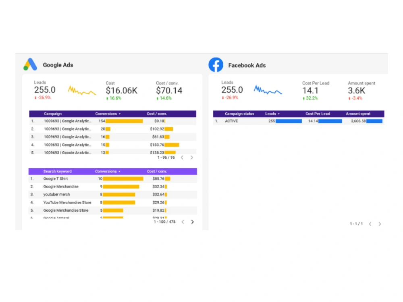Go to previous page of Campaign table

(182, 157)
